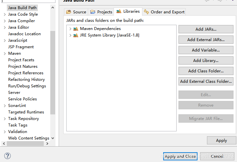The width and height of the screenshot is (237, 162).
Task: Click the Maven Dependencies library icon
Action: click(x=76, y=29)
